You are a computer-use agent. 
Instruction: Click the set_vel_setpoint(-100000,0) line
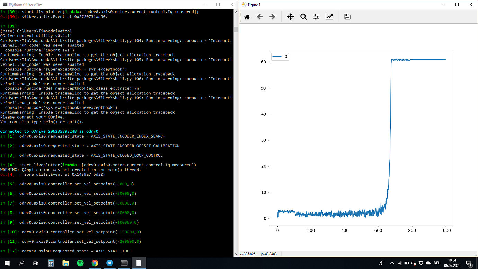pyautogui.click(x=69, y=222)
